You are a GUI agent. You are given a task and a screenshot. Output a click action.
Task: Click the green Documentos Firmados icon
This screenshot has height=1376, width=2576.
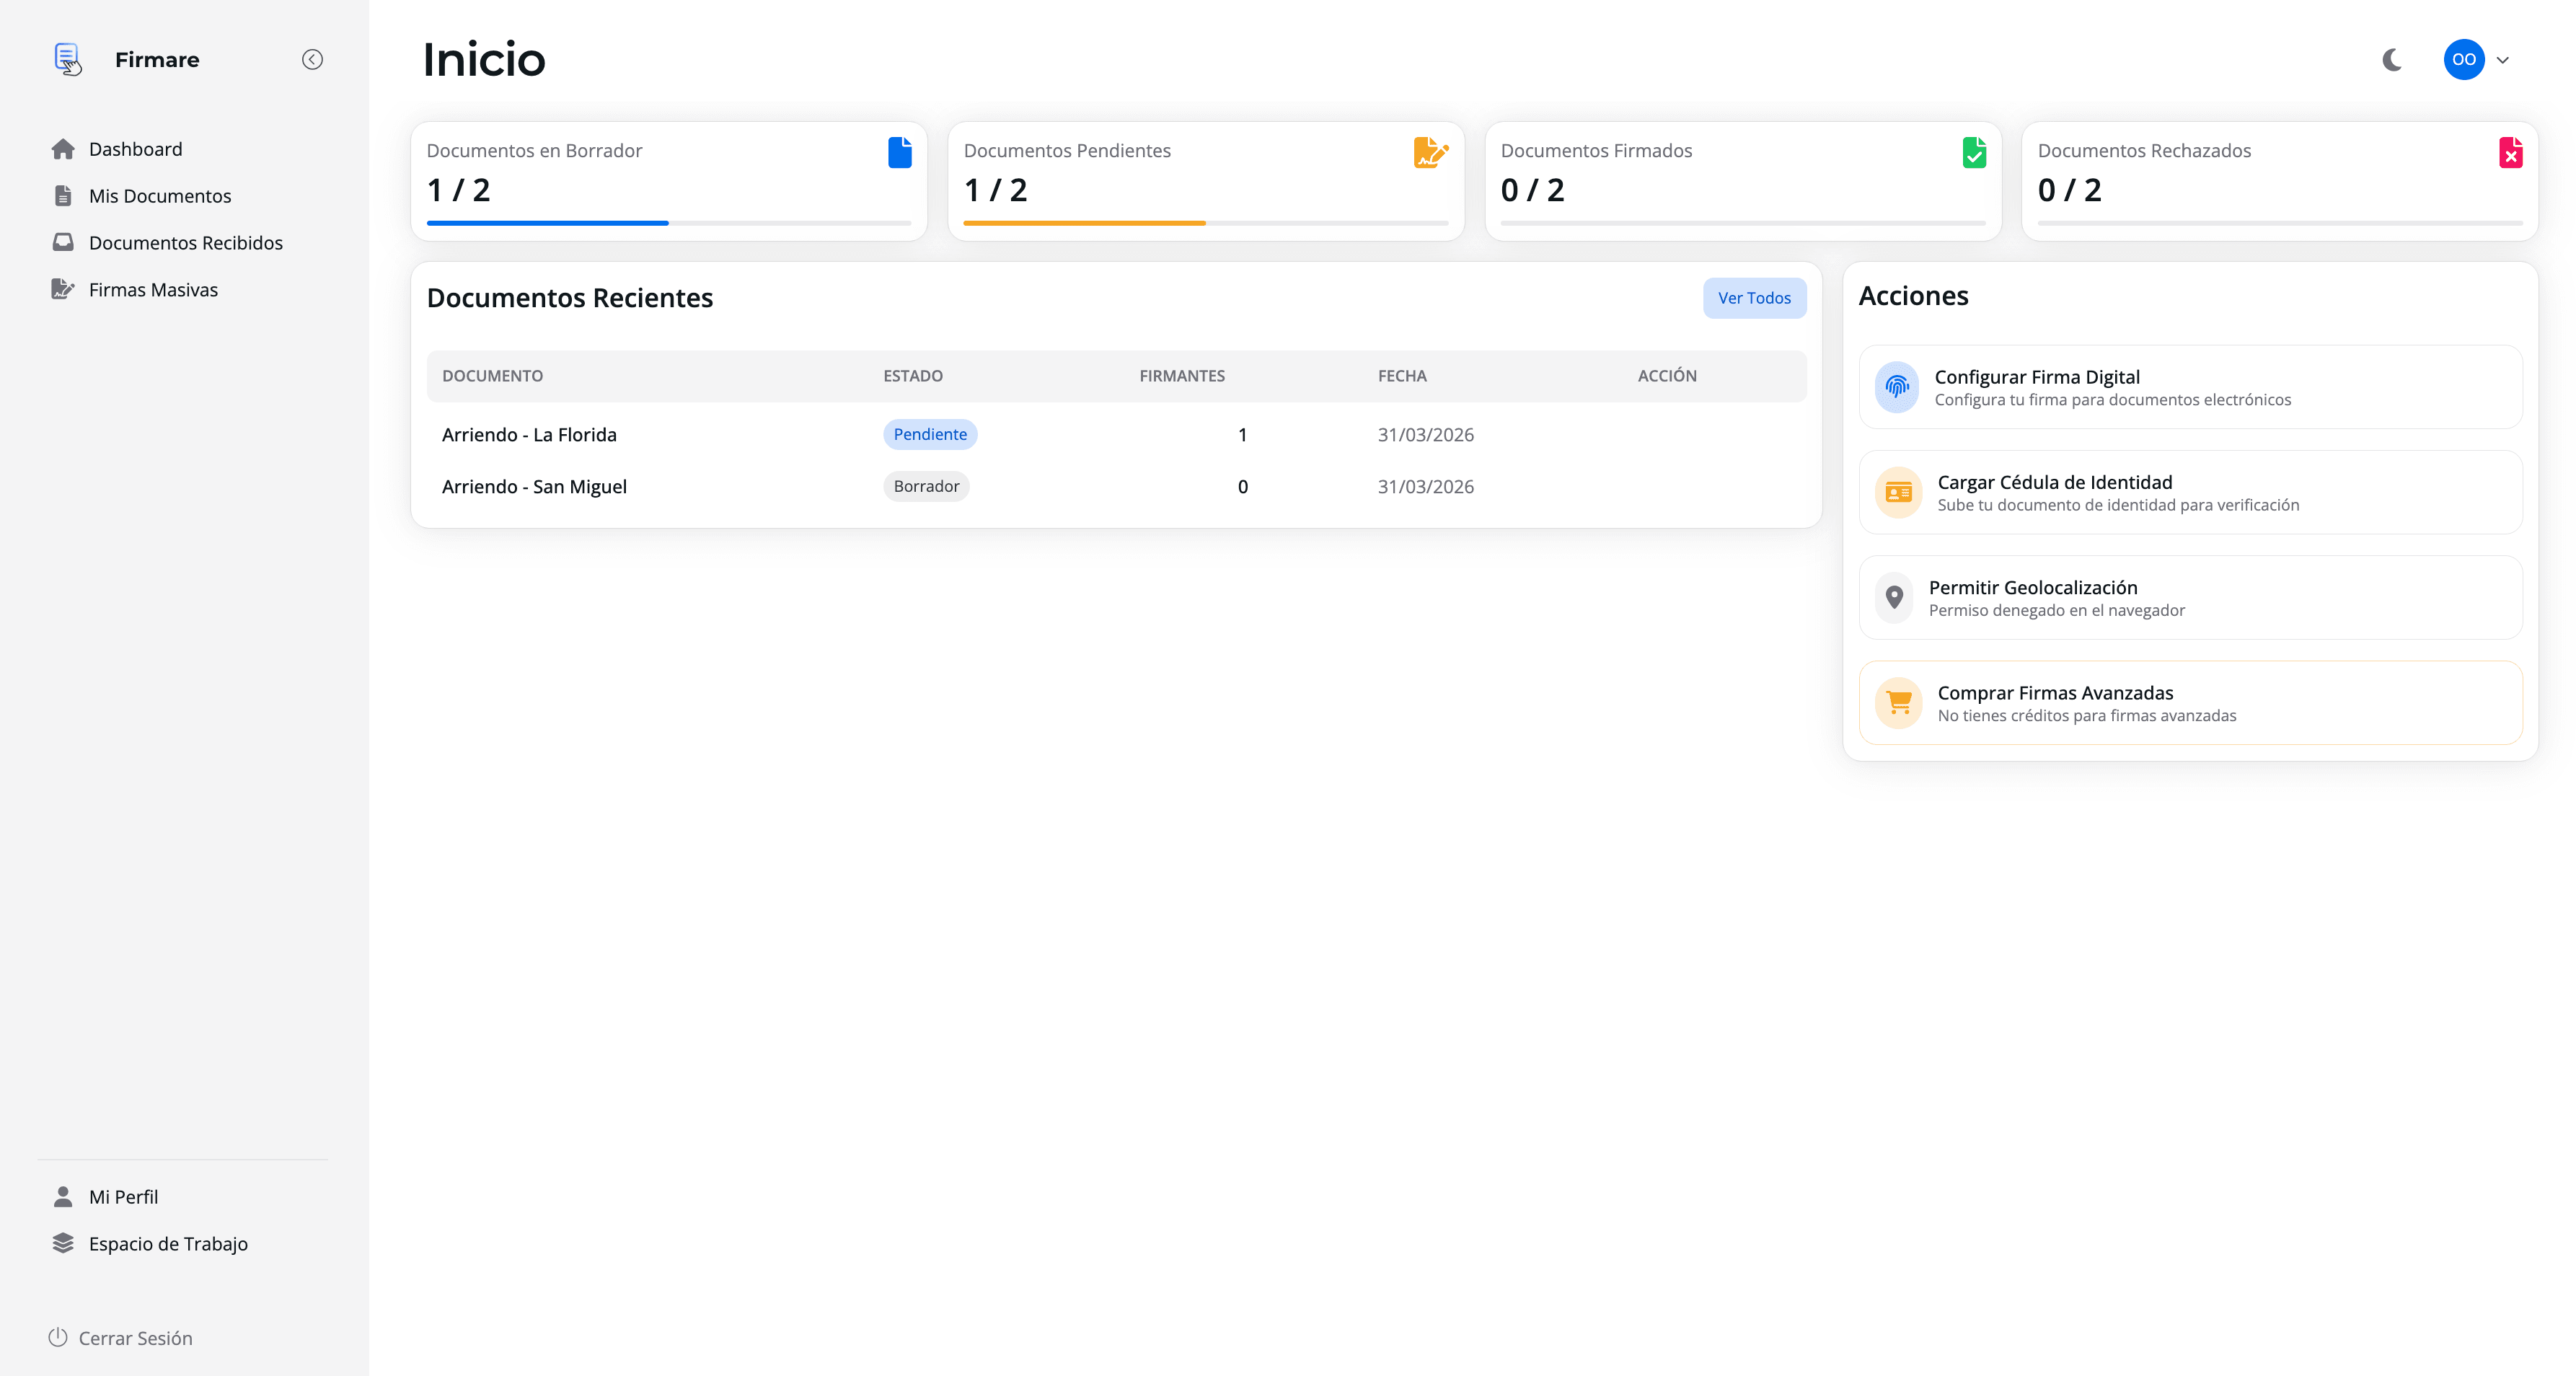(1974, 153)
